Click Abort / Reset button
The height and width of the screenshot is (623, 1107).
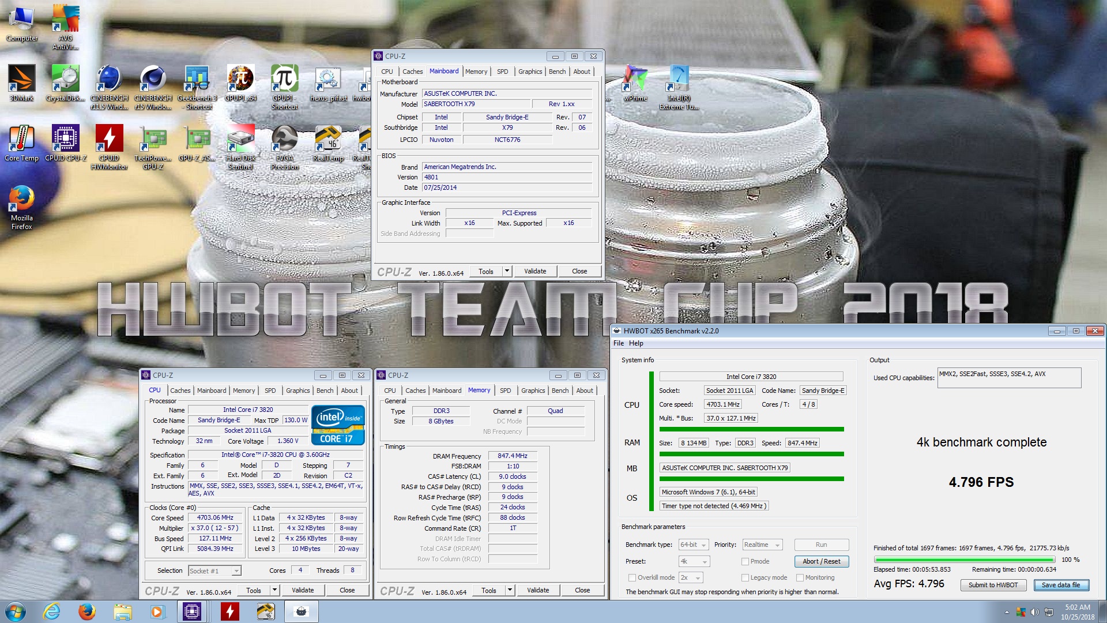tap(822, 561)
